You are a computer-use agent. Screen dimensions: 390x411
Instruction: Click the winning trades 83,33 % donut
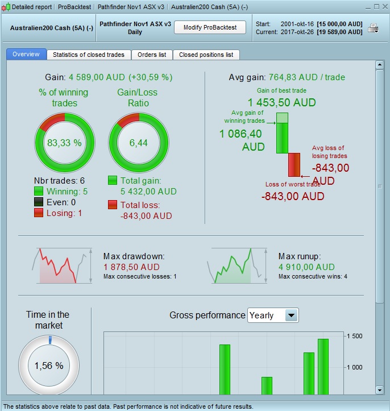coord(65,143)
